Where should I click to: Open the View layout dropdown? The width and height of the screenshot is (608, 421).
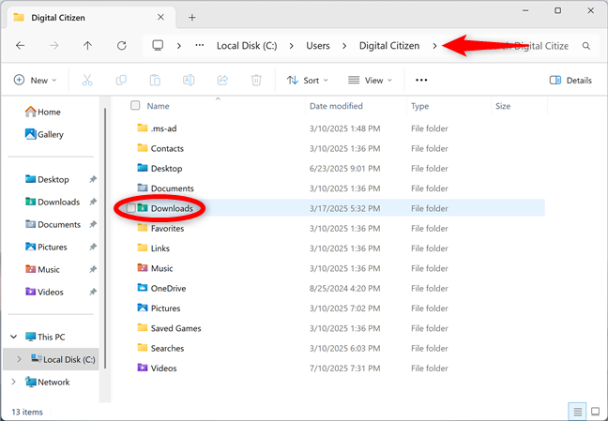click(370, 81)
